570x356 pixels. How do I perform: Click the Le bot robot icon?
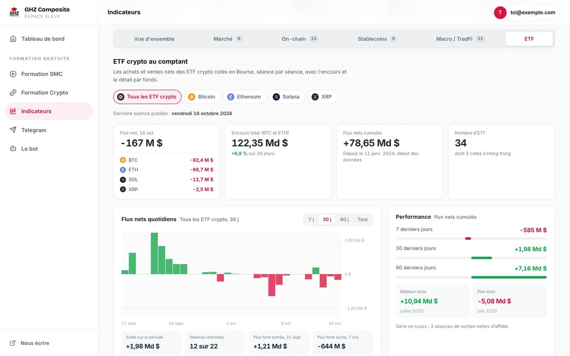tap(13, 149)
